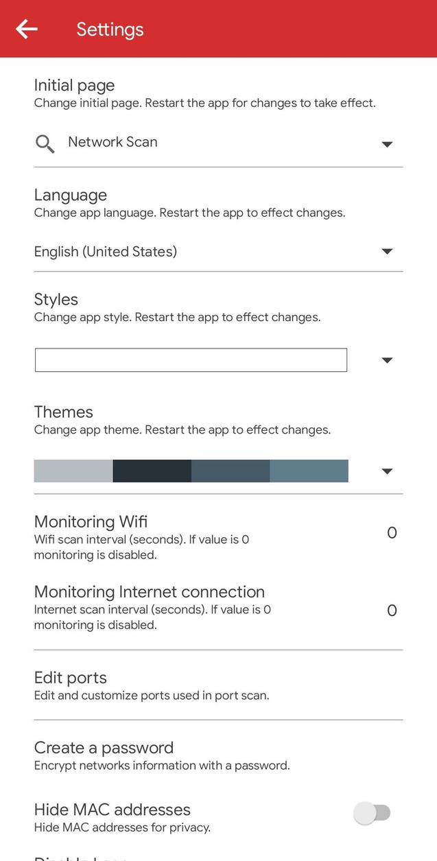This screenshot has width=437, height=861.
Task: Open Edit ports settings
Action: point(70,677)
